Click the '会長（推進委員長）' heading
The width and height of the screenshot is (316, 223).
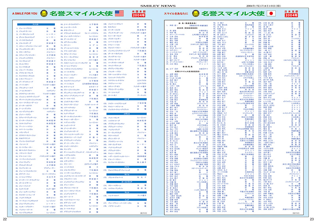click(x=187, y=23)
